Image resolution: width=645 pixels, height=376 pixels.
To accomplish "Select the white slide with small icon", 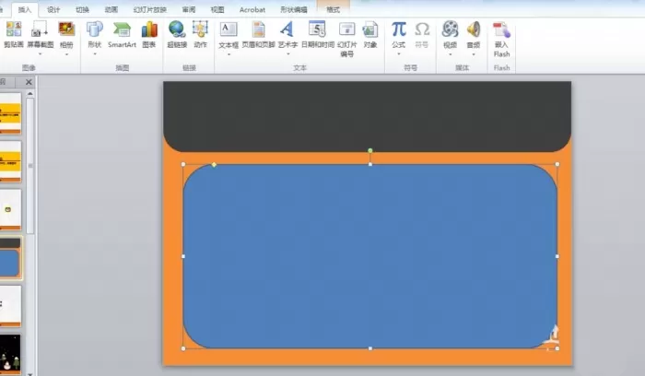I will click(x=10, y=209).
